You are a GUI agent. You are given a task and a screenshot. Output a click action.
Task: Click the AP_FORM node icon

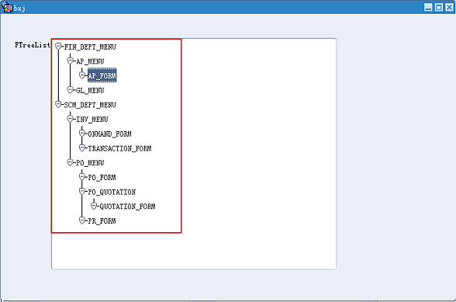point(82,75)
